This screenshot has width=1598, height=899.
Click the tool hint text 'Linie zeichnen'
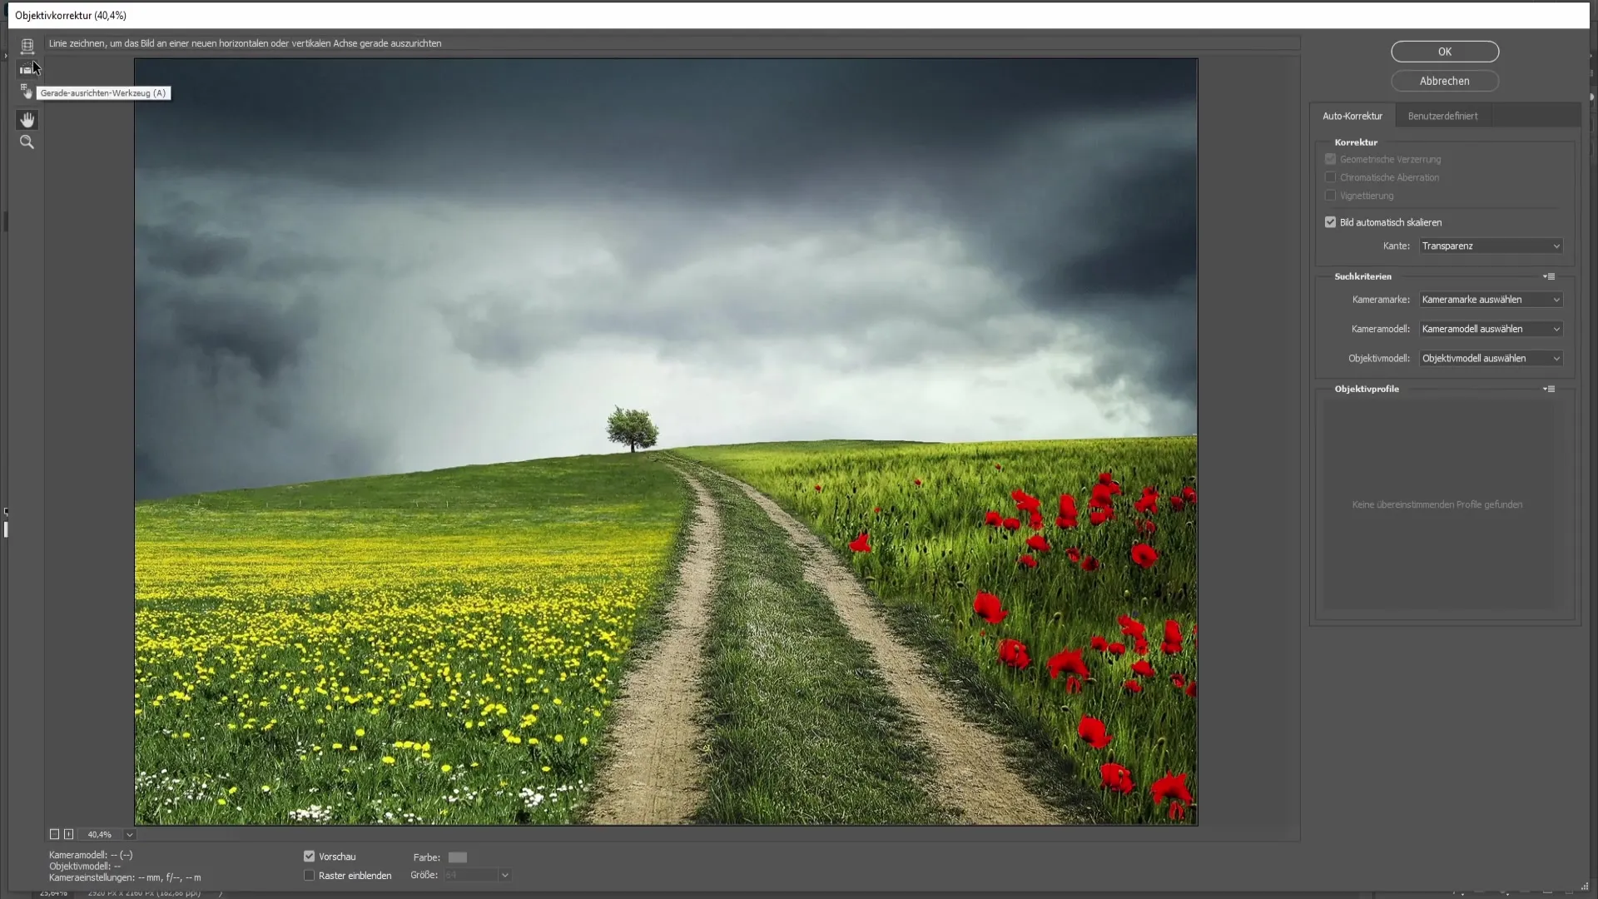75,43
